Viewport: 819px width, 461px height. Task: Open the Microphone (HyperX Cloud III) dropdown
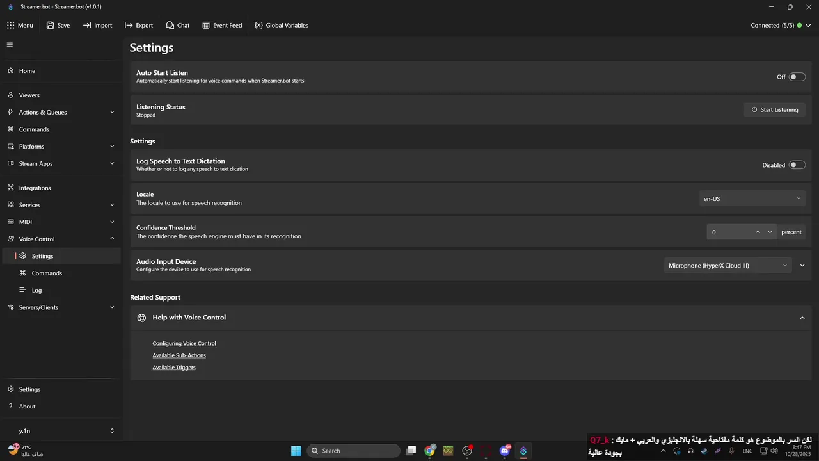[728, 266]
